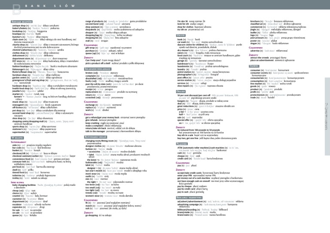Click the large letter B logo in header
Viewport: 330px width, 233px height.
point(16,9)
